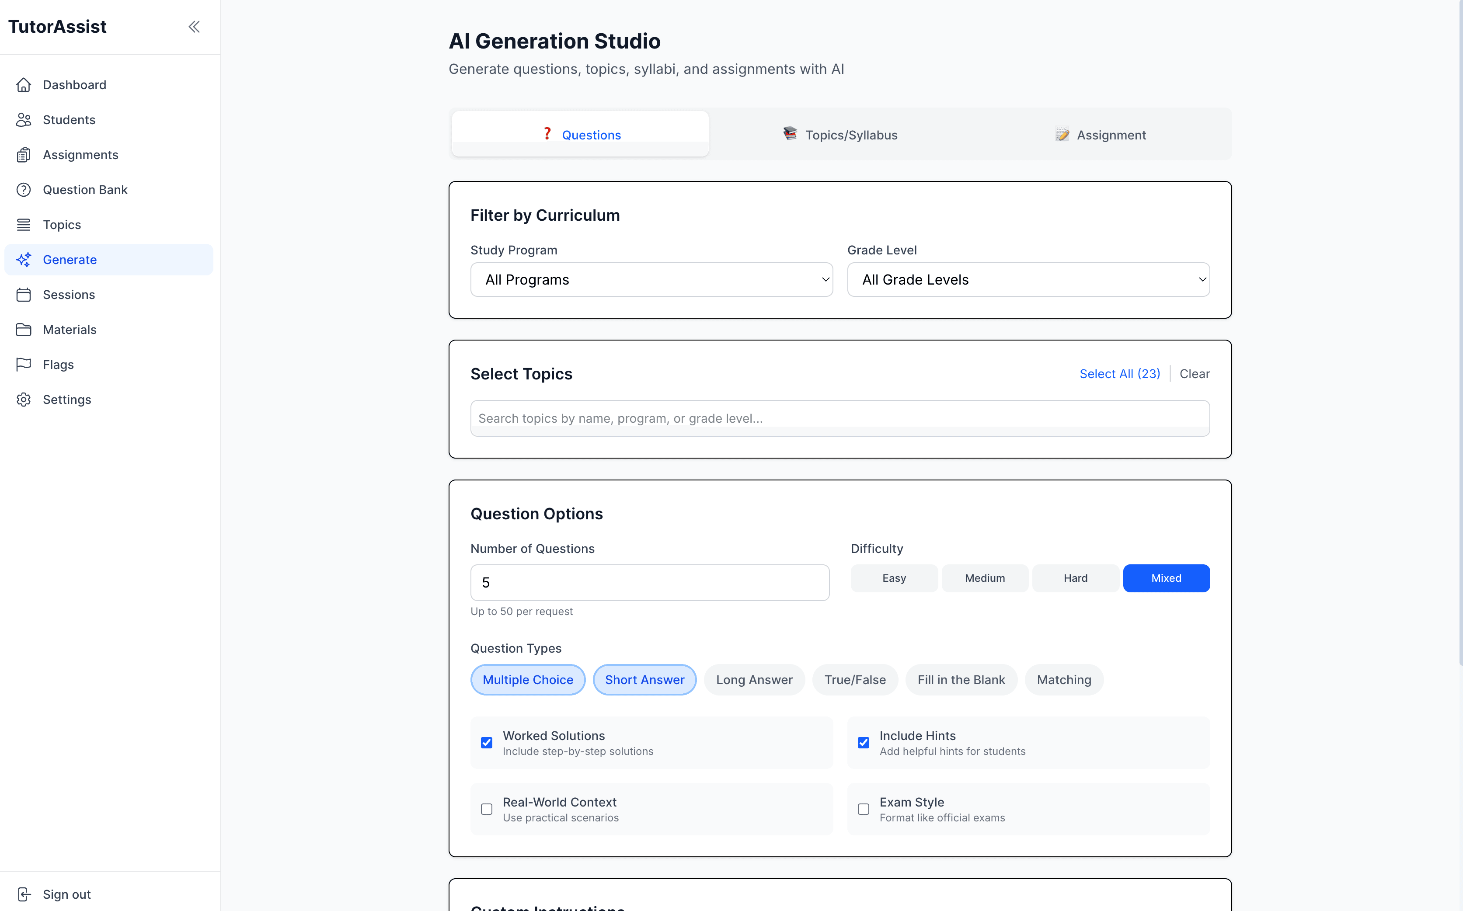Viewport: 1463px width, 911px height.
Task: Click the Students people icon
Action: (x=24, y=120)
